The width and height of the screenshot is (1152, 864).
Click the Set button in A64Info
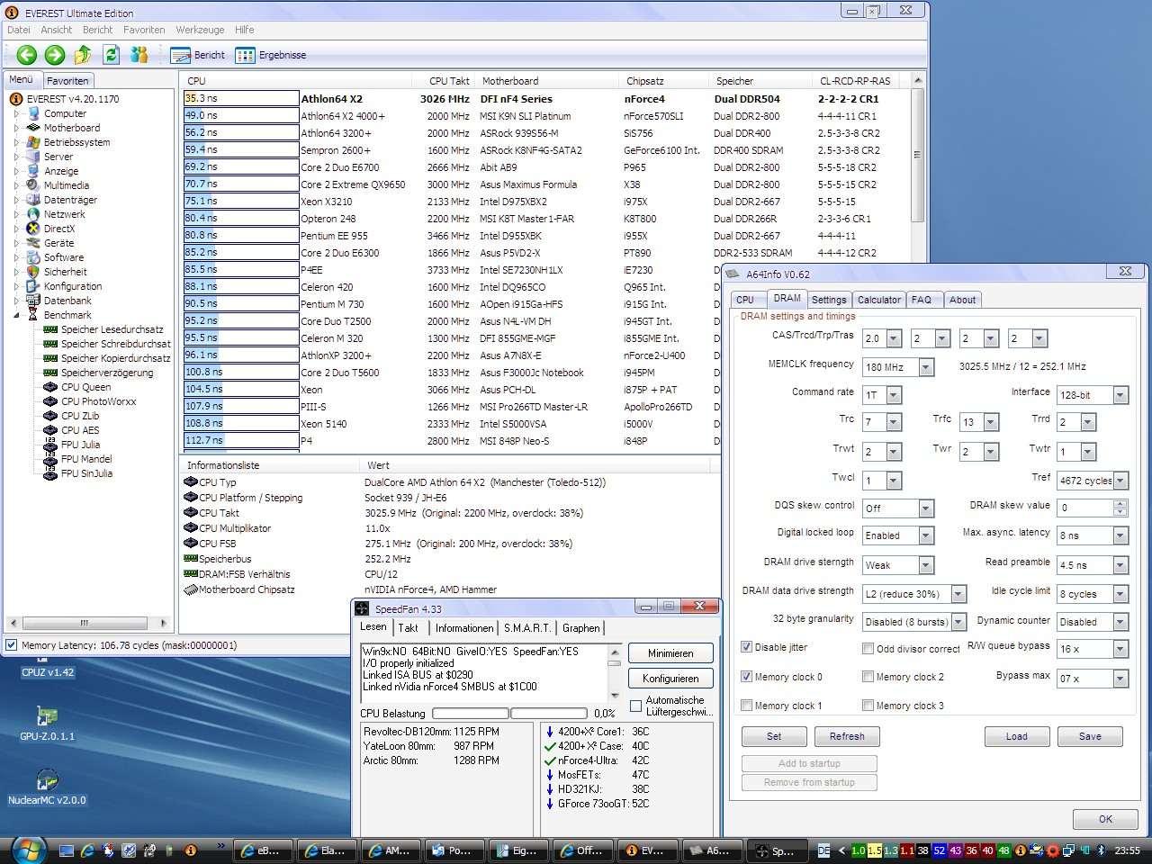pos(774,736)
